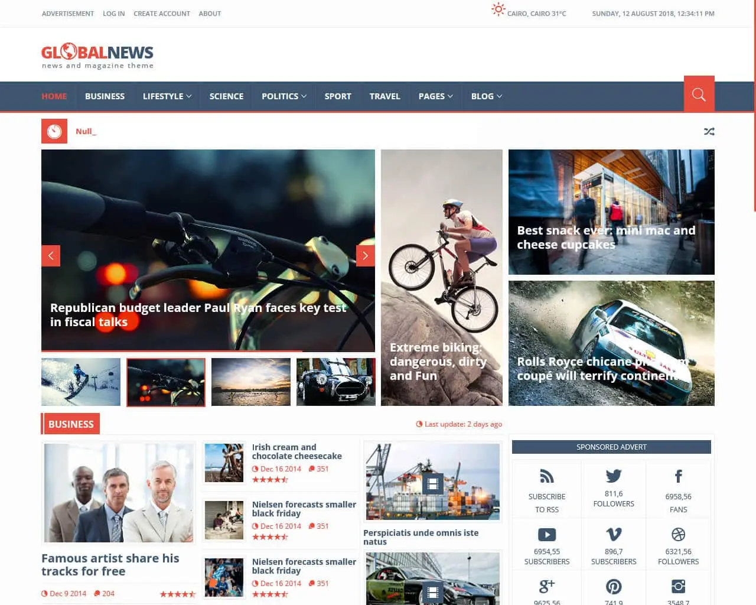Click the clock icon beside news ticker
Screen dimensions: 756x605
coord(54,131)
